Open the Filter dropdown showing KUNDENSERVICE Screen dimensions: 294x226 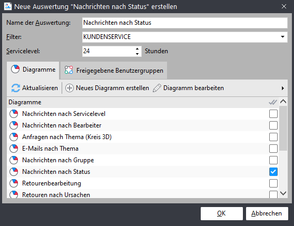click(x=185, y=37)
